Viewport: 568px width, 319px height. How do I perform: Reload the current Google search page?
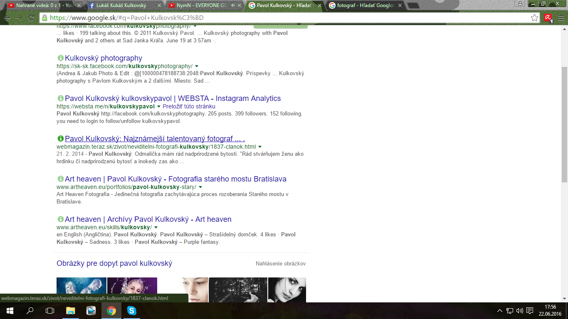point(31,18)
